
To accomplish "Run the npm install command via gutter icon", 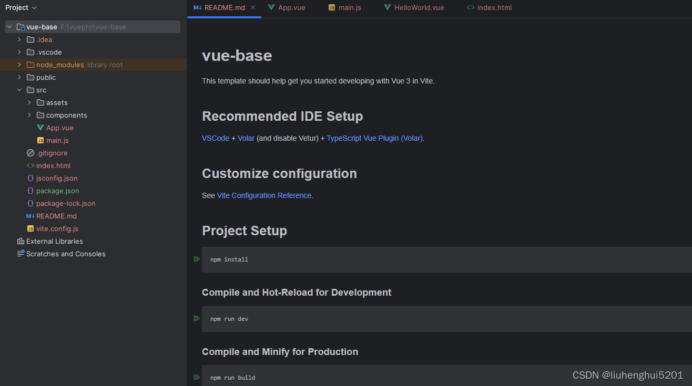I will (x=197, y=259).
